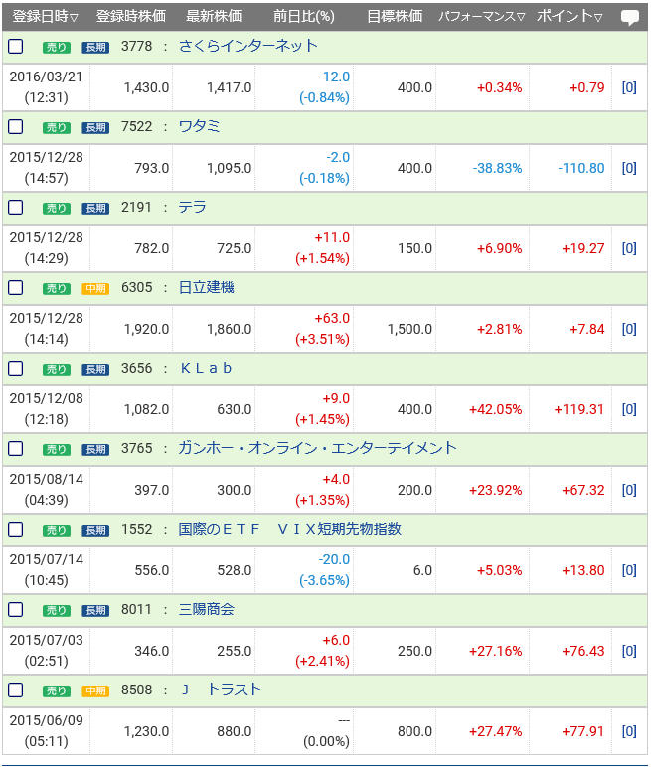Open the [0] comments link for KLab
Image resolution: width=651 pixels, height=767 pixels.
(x=628, y=409)
